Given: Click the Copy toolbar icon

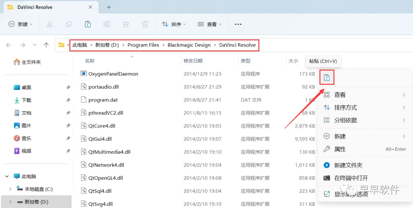Looking at the screenshot, I should tap(69, 24).
